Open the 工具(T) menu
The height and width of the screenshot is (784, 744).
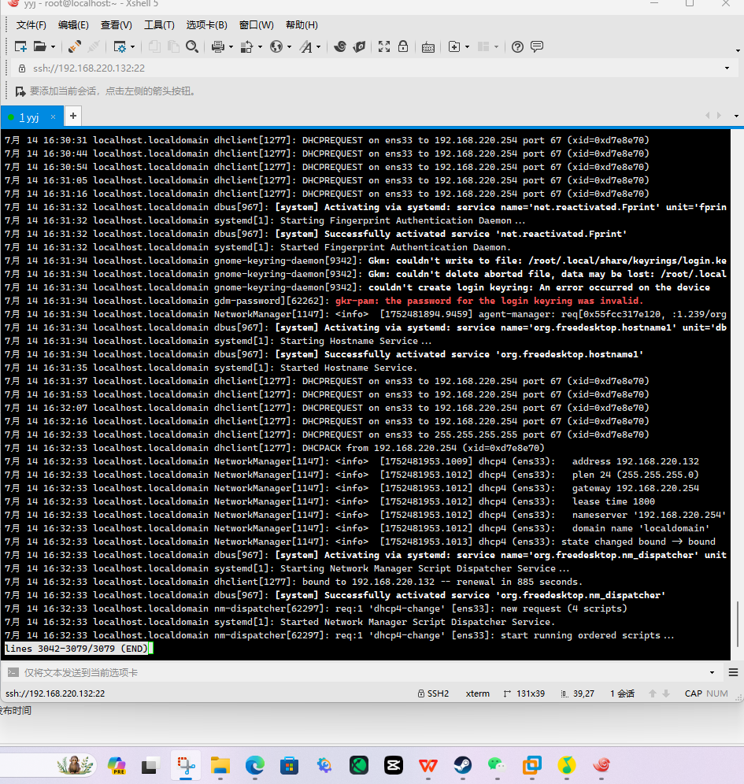159,25
